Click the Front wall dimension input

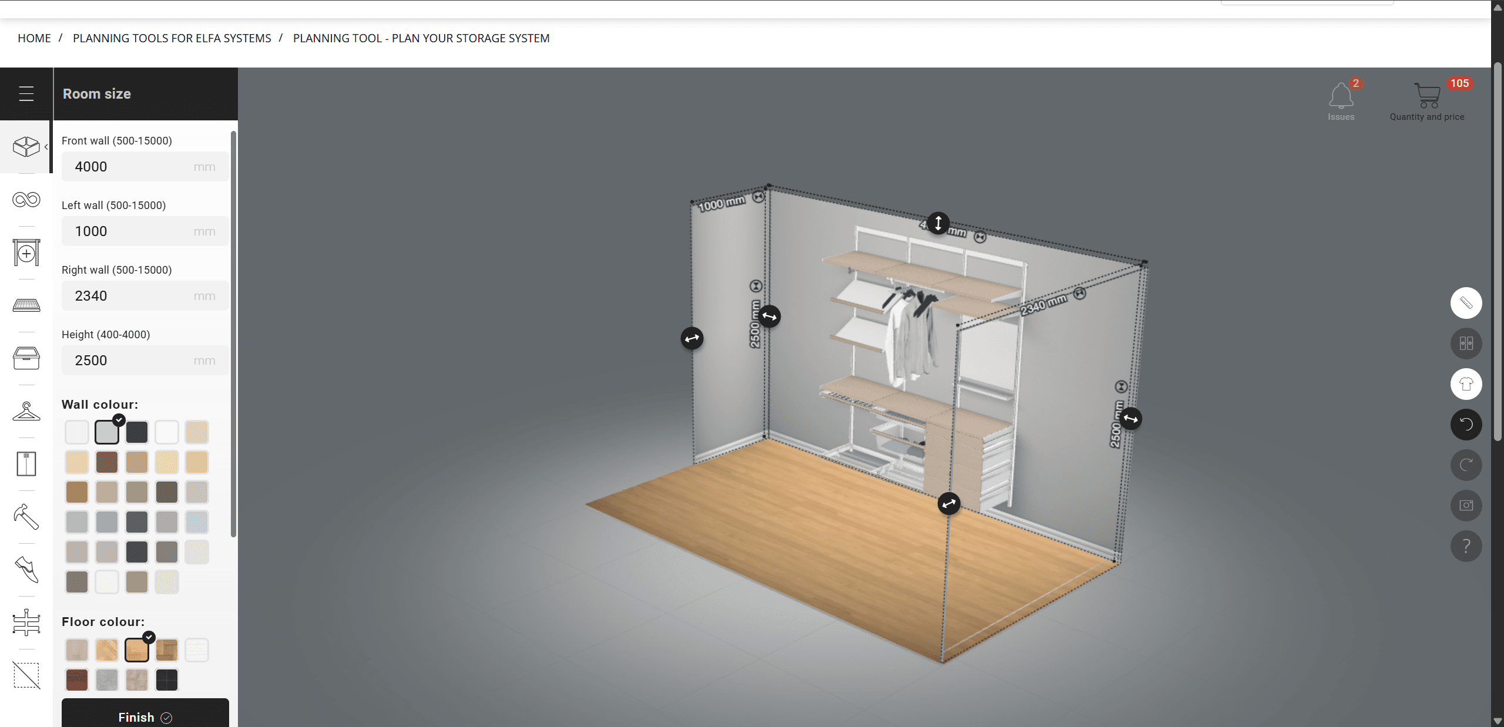tap(145, 166)
